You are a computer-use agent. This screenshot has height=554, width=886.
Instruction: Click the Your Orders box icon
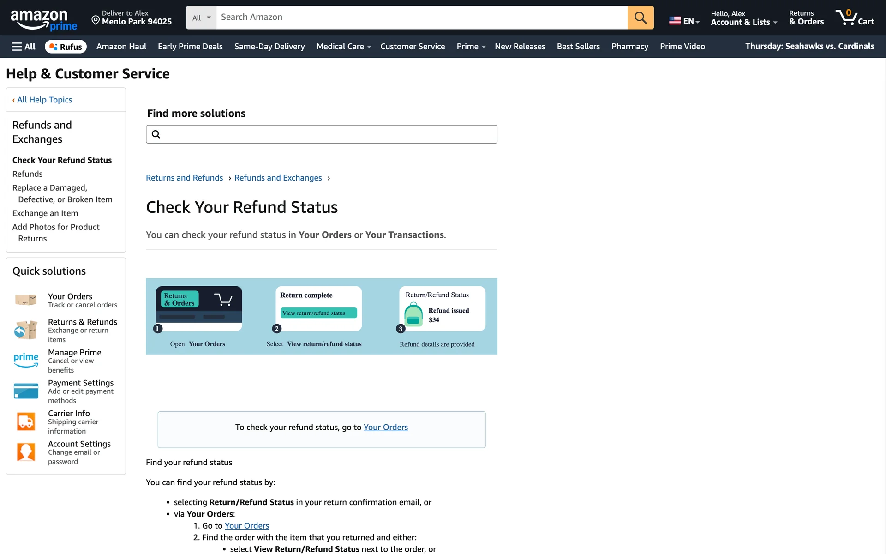(x=26, y=300)
